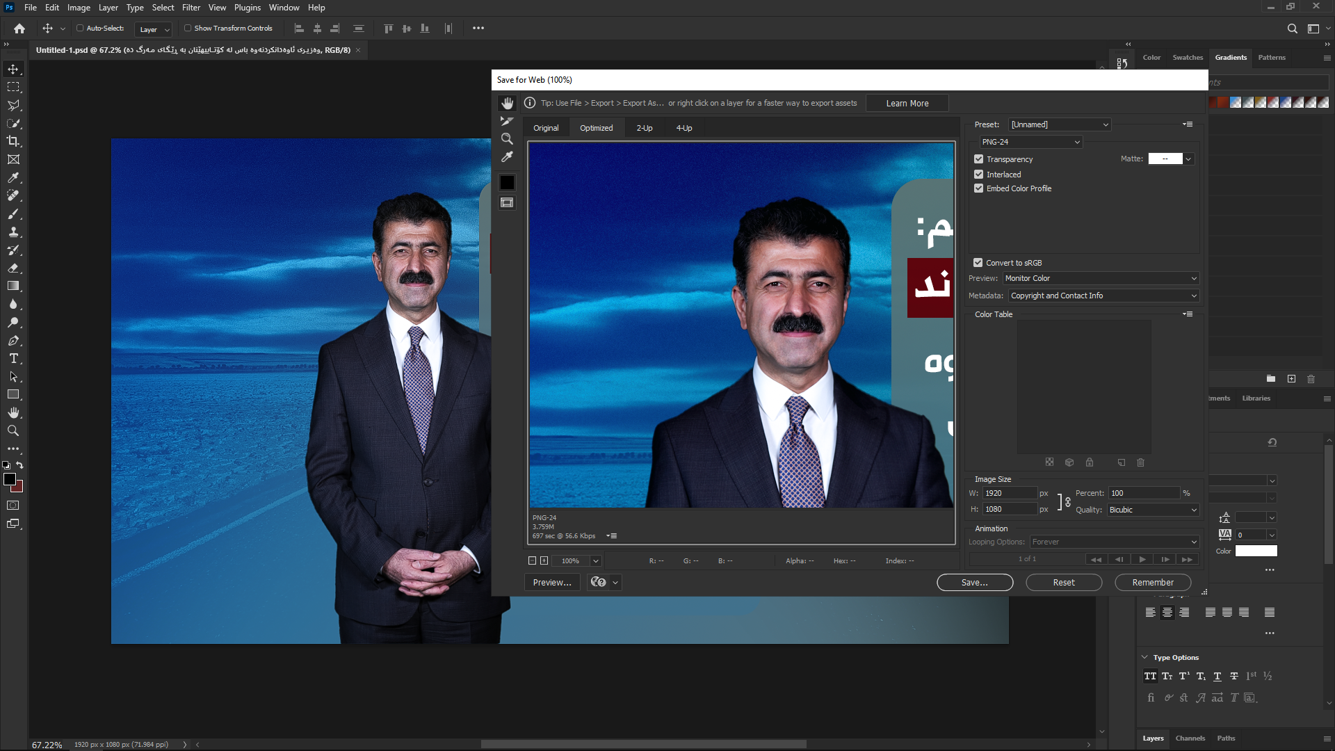
Task: Pick the Eyedropper tool in Save for Web
Action: (507, 156)
